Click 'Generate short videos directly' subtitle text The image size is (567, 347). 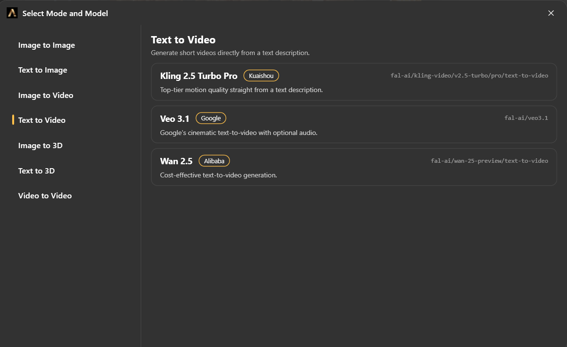230,53
